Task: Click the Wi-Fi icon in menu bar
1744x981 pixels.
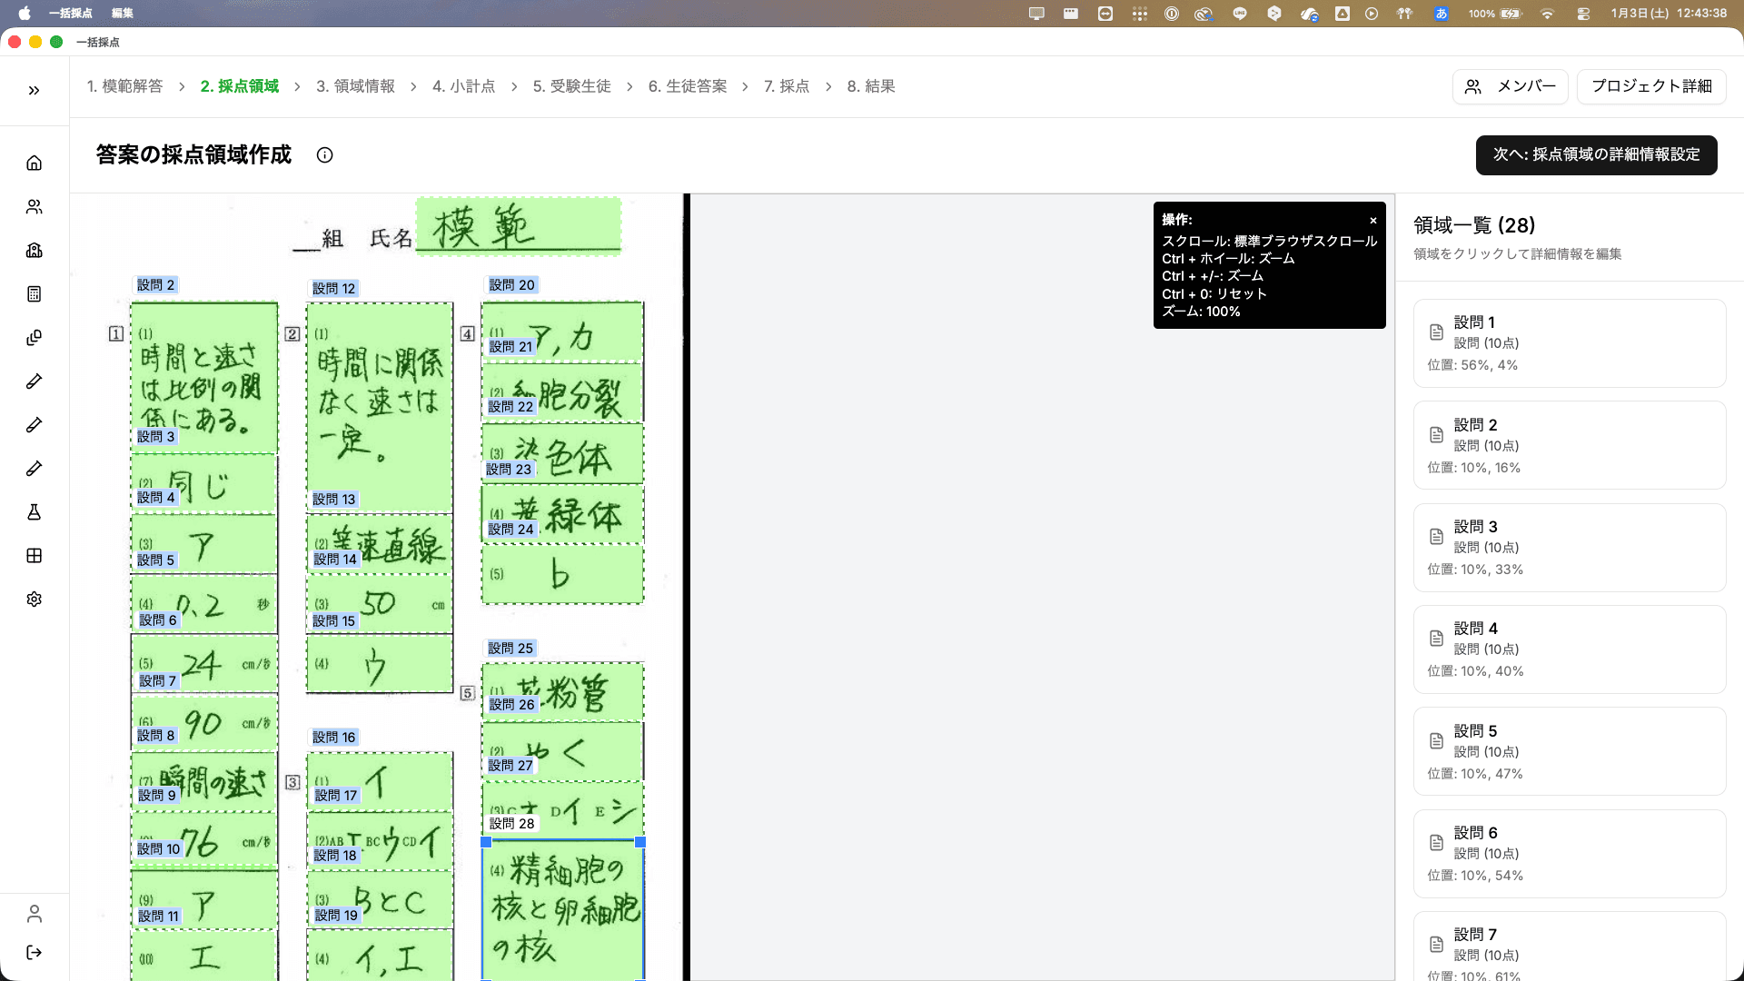Action: pyautogui.click(x=1547, y=14)
